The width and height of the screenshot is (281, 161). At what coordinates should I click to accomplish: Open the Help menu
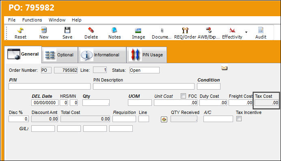(x=76, y=20)
